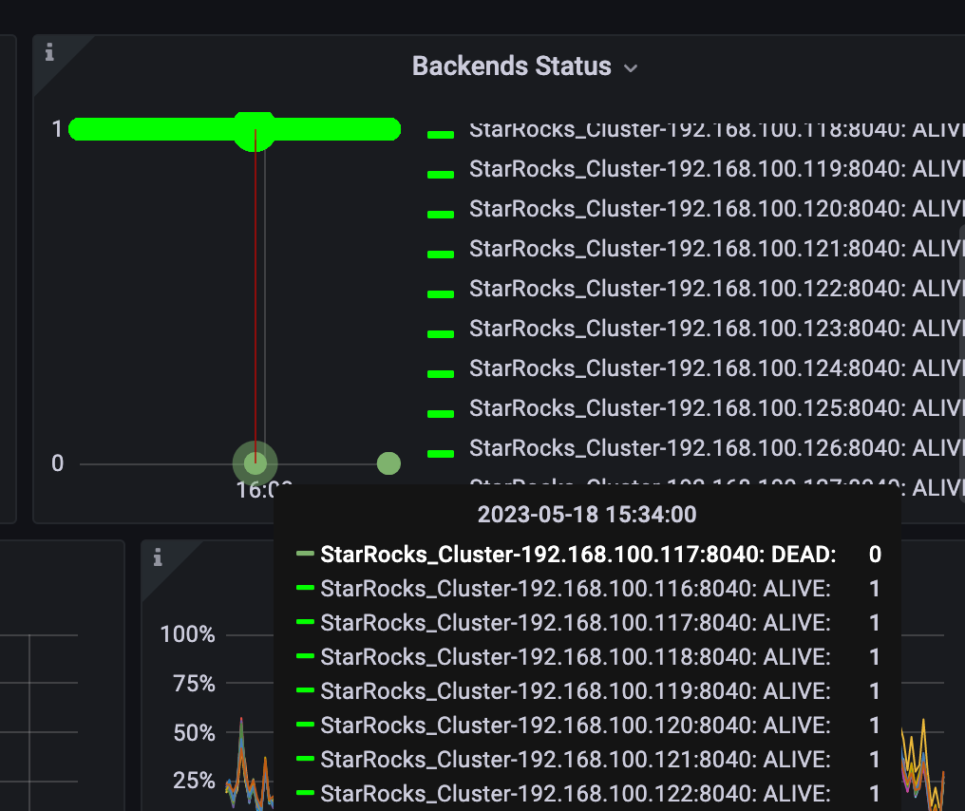Image resolution: width=965 pixels, height=811 pixels.
Task: Click tooltip timestamp 2023-05-18 15:34:00
Action: pos(587,515)
